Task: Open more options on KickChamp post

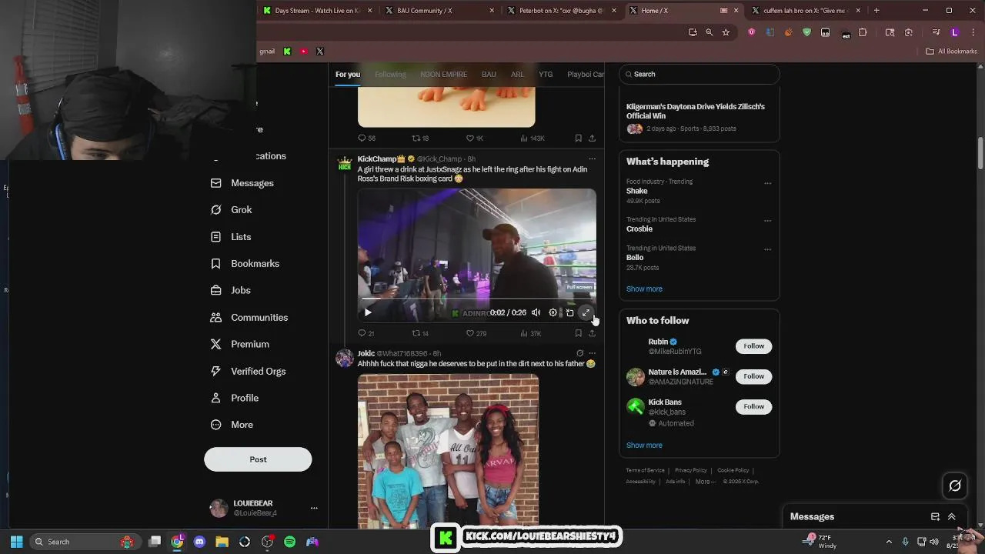Action: pyautogui.click(x=592, y=159)
